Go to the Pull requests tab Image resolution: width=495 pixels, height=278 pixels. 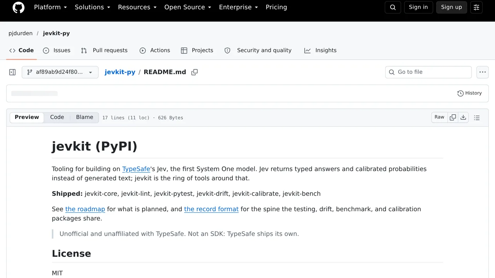104,51
